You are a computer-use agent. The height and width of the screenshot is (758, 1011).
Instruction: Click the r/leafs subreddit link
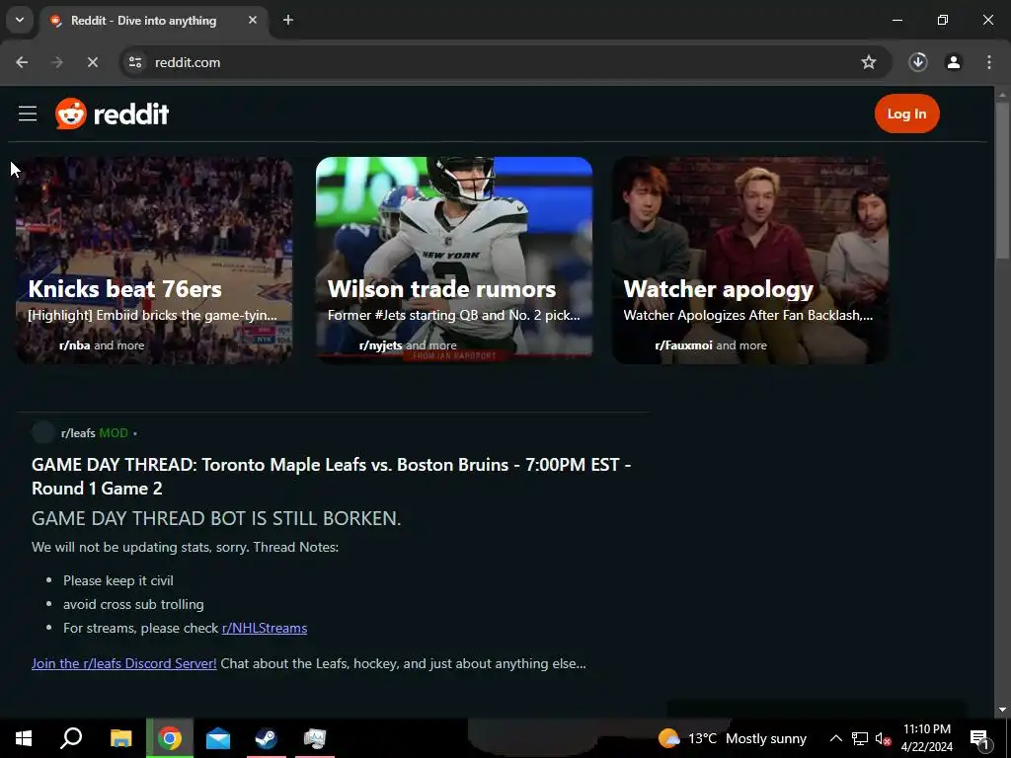click(x=78, y=433)
